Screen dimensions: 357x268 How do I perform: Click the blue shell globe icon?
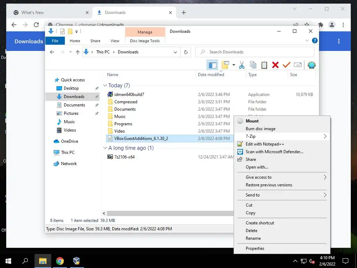click(x=311, y=65)
